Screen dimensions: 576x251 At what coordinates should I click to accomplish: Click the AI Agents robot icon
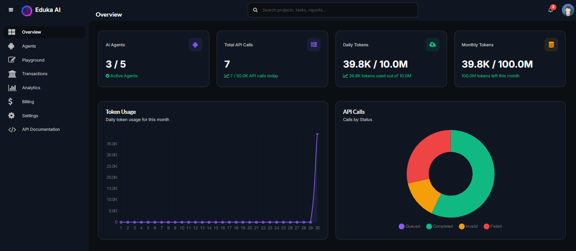pyautogui.click(x=195, y=45)
